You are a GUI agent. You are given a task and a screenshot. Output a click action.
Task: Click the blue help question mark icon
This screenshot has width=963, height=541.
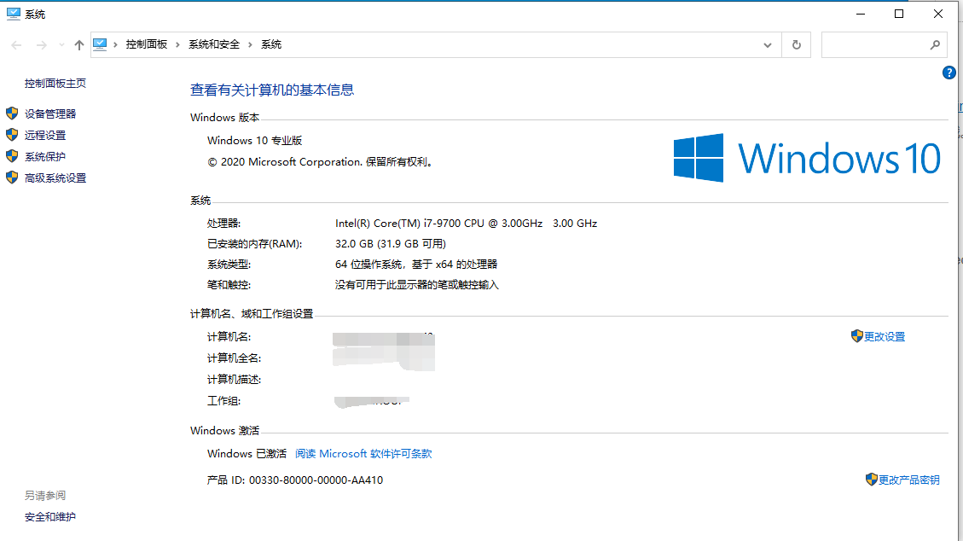point(948,73)
